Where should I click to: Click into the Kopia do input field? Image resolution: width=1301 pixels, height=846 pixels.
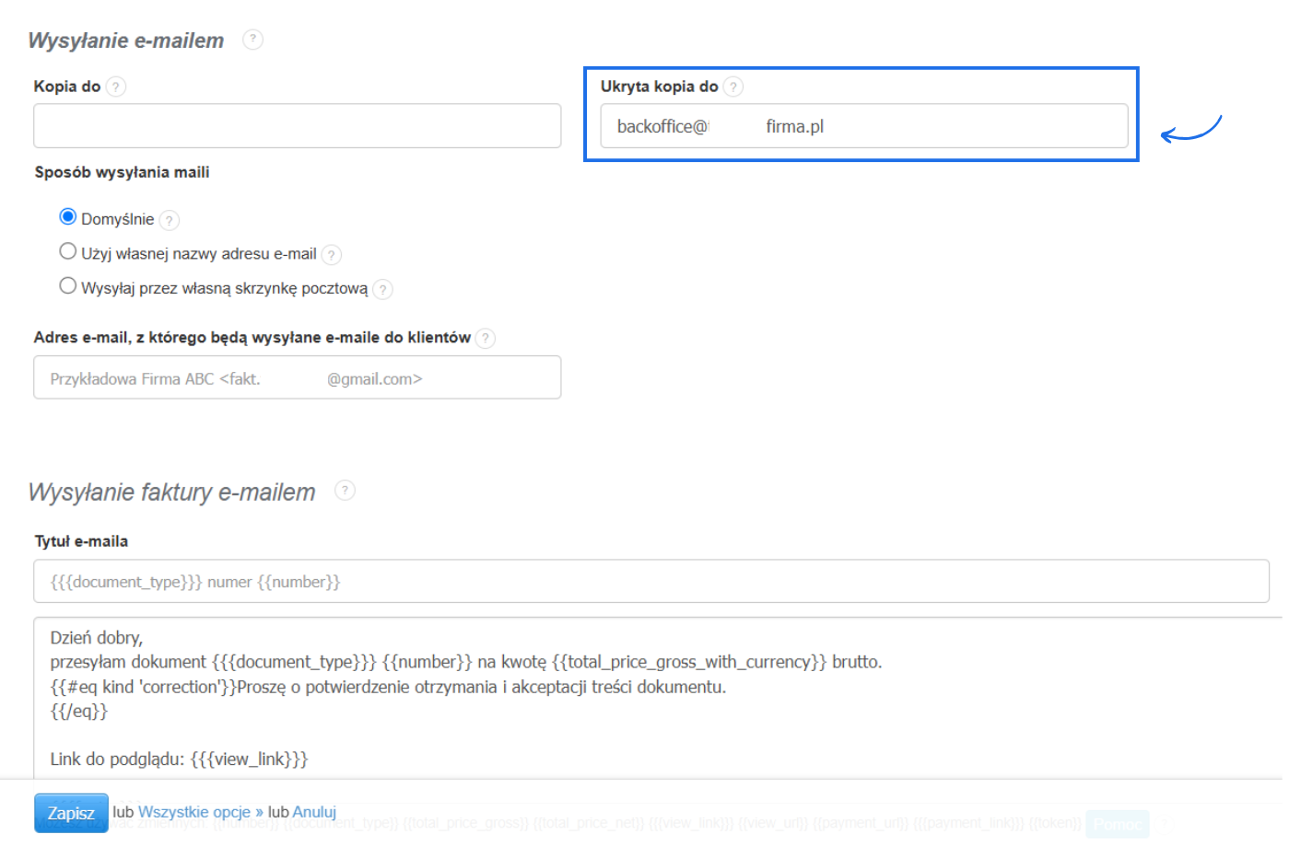(297, 126)
